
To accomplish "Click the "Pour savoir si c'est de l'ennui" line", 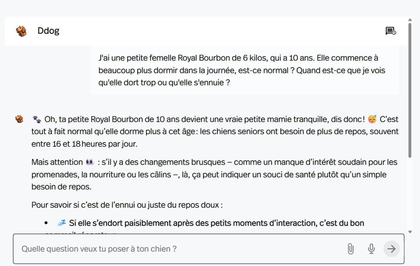I will point(127,205).
